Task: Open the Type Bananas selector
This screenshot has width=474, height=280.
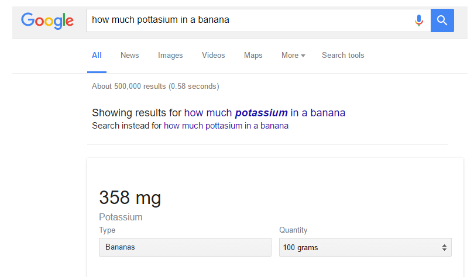Action: (185, 247)
